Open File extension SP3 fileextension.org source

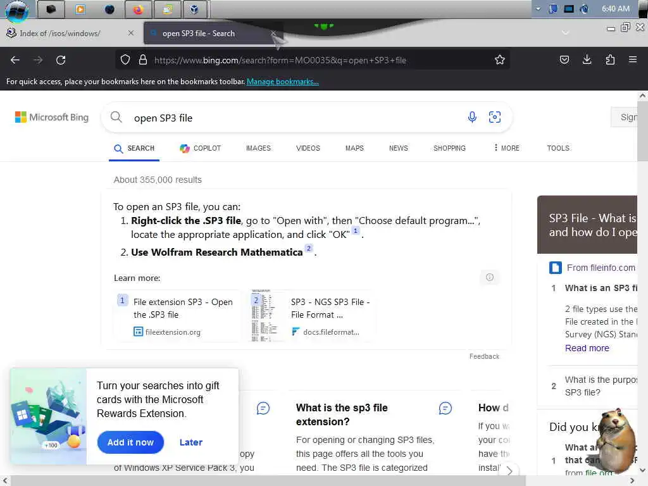point(178,316)
